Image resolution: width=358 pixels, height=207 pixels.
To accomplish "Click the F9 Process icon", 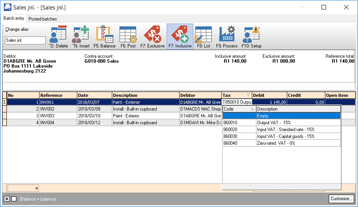I will point(227,36).
